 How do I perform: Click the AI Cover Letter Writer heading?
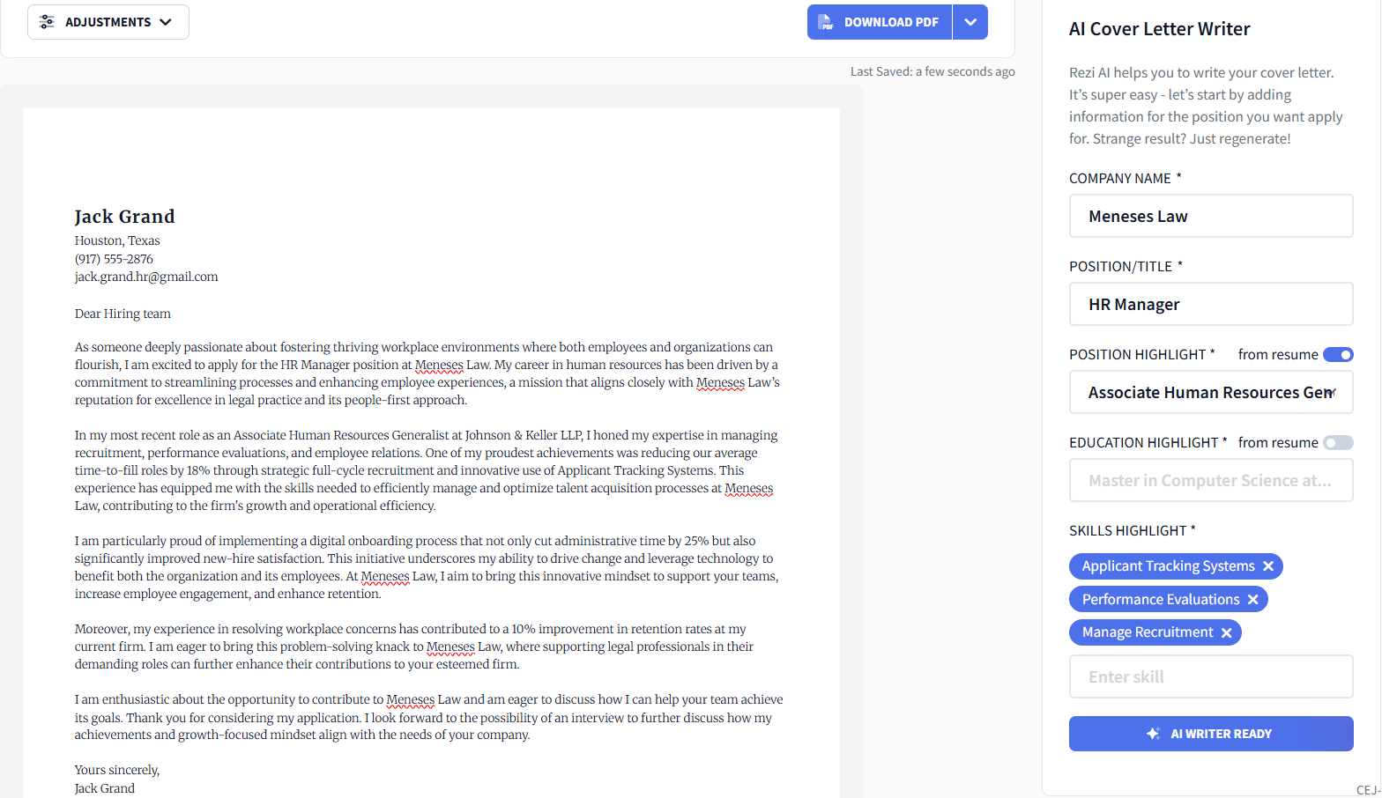(1159, 29)
